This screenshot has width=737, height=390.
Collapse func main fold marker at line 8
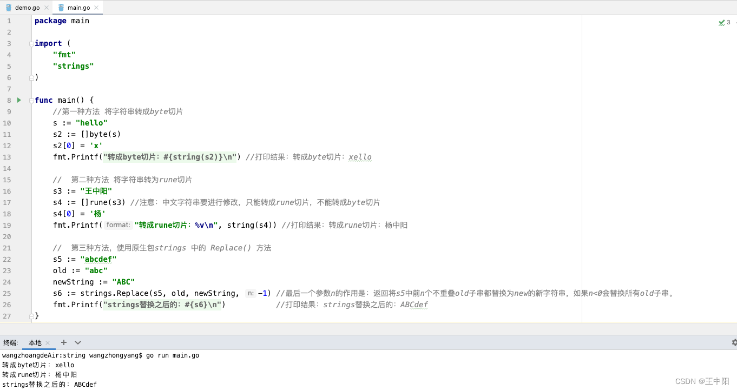pos(31,100)
